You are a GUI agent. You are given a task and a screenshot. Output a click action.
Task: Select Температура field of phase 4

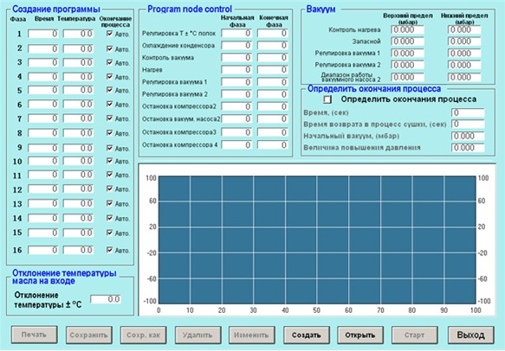[78, 76]
